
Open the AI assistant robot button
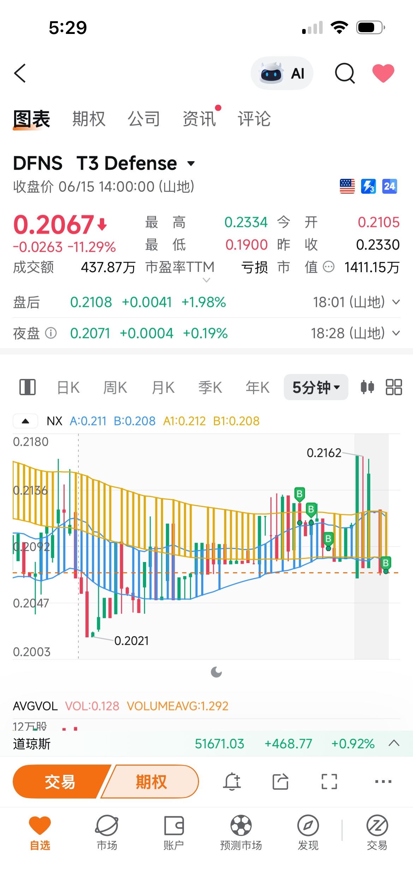pos(282,73)
